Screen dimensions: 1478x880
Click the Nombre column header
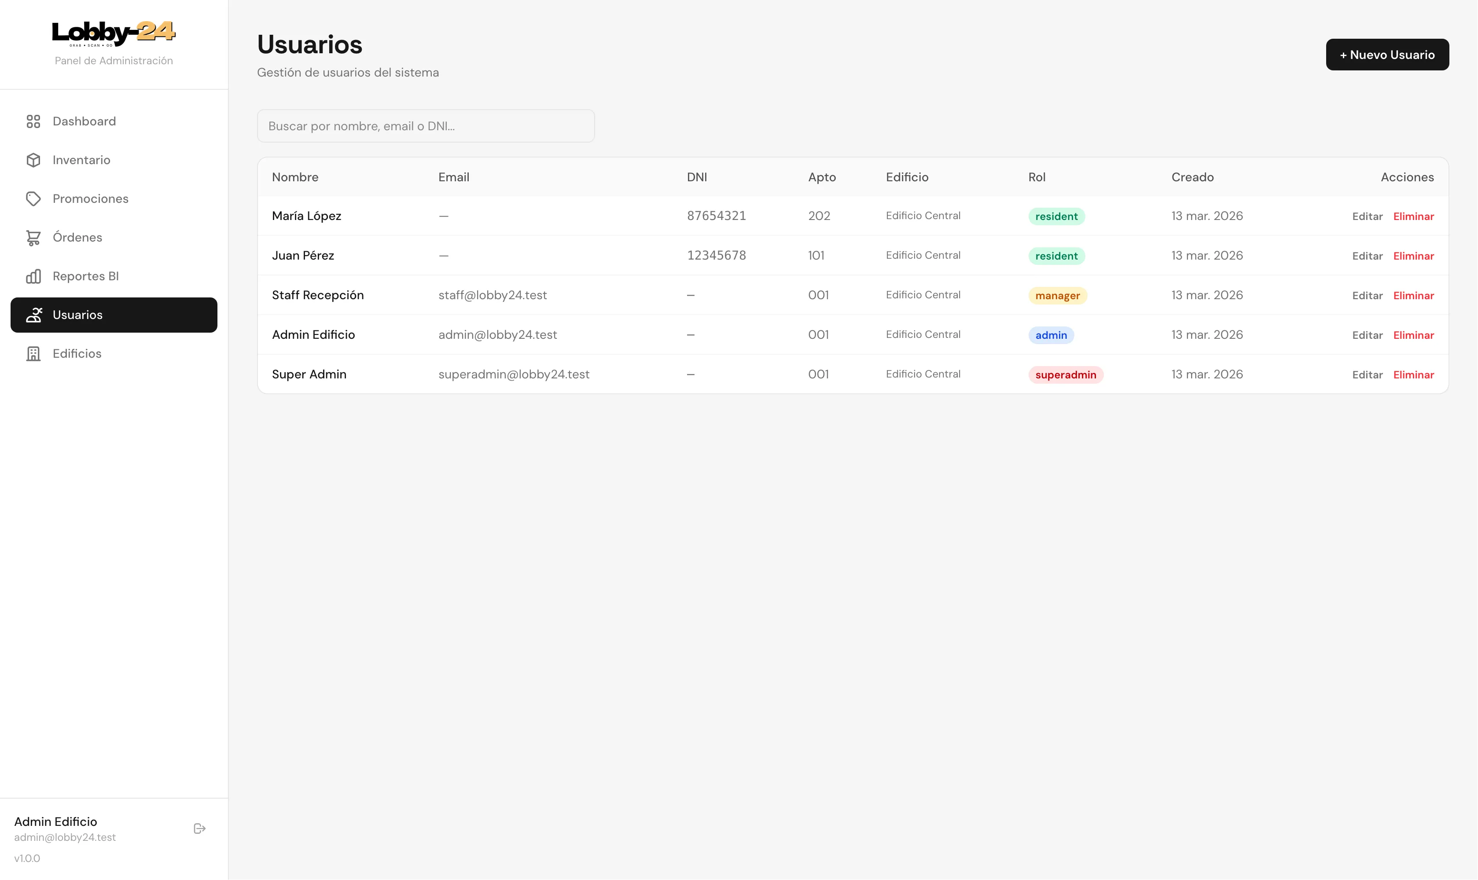295,177
